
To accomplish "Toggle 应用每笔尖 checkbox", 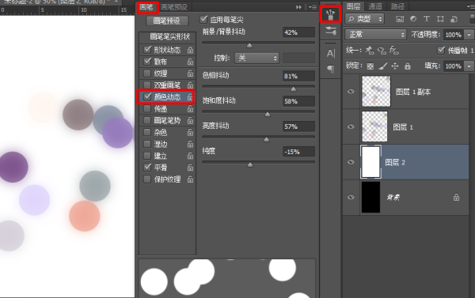I will (203, 20).
